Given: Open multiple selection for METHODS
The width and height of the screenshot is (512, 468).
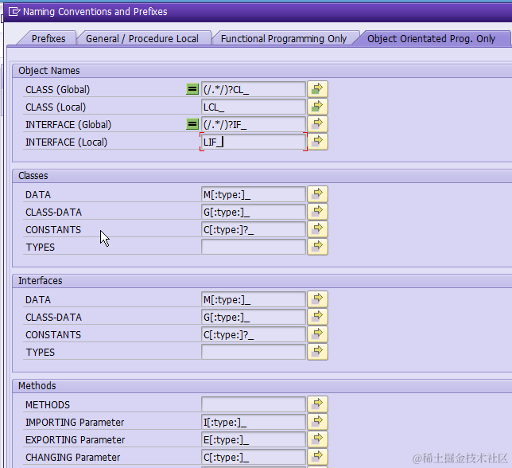Looking at the screenshot, I should coord(317,404).
